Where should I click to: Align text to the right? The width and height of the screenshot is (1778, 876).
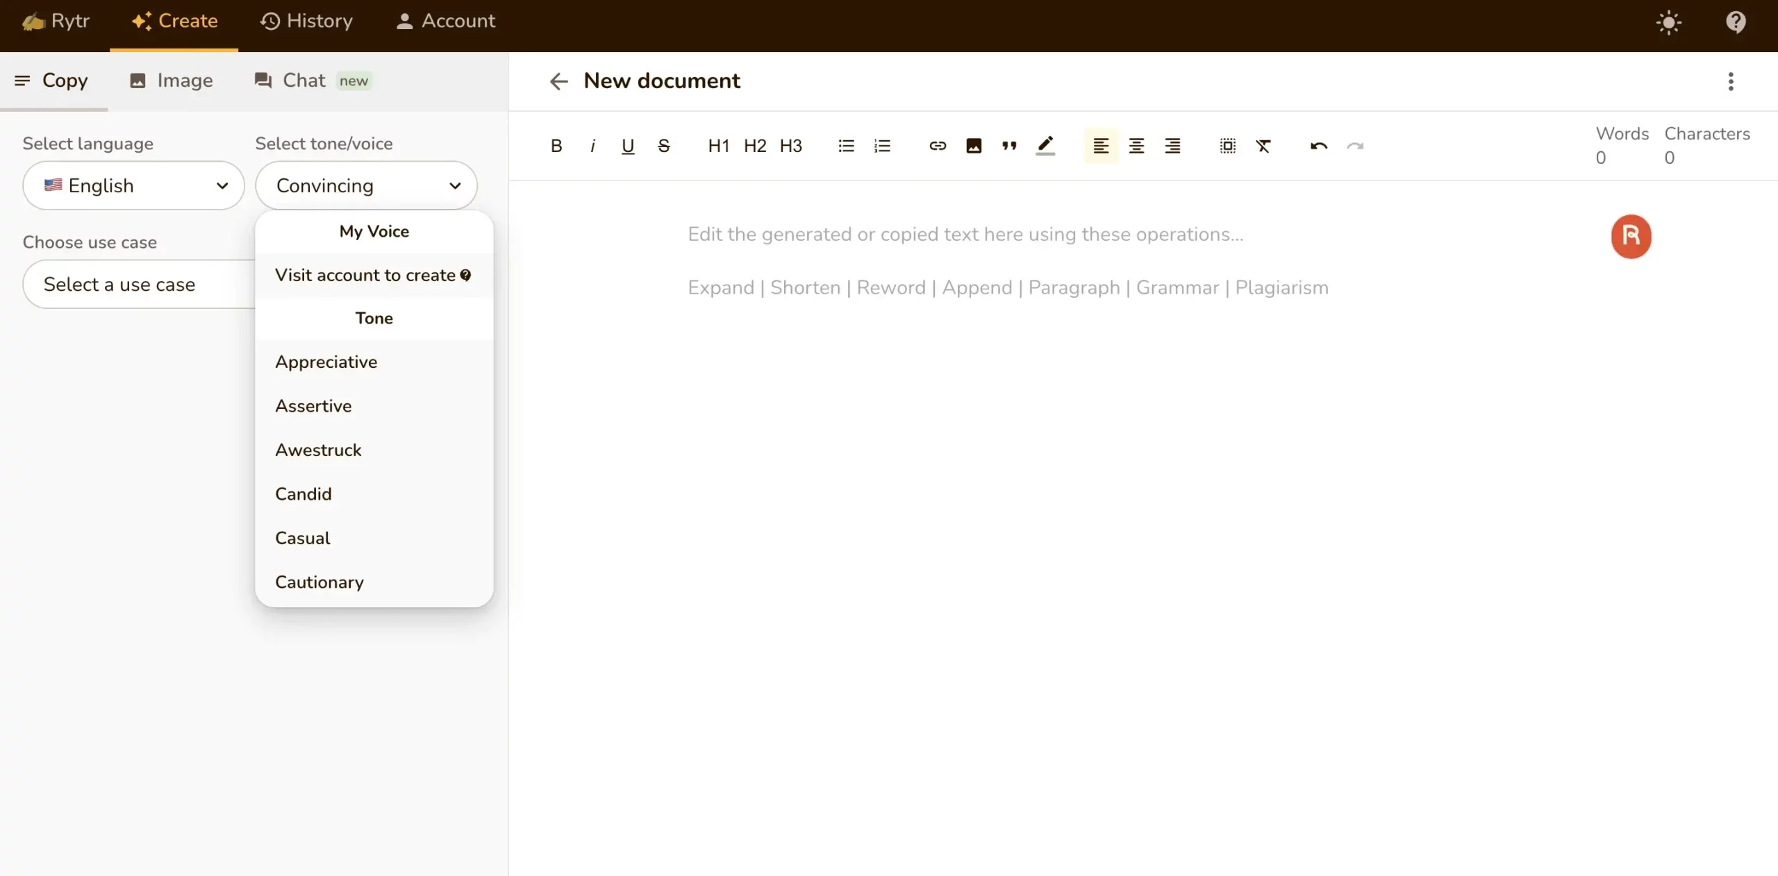1172,146
